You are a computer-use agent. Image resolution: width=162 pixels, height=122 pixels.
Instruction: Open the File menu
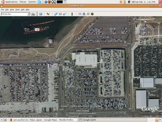pos(3,10)
